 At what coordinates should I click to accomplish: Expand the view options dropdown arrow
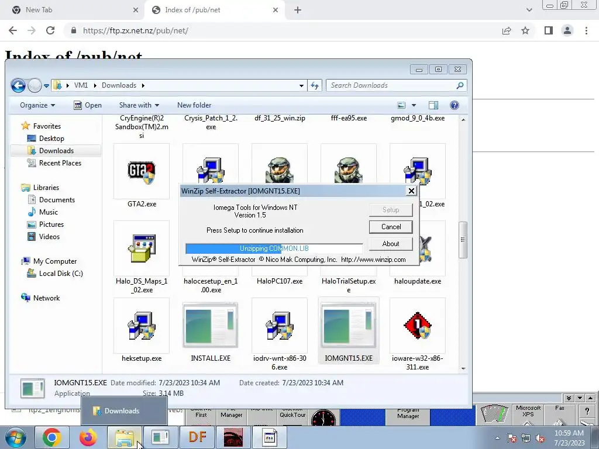point(414,105)
